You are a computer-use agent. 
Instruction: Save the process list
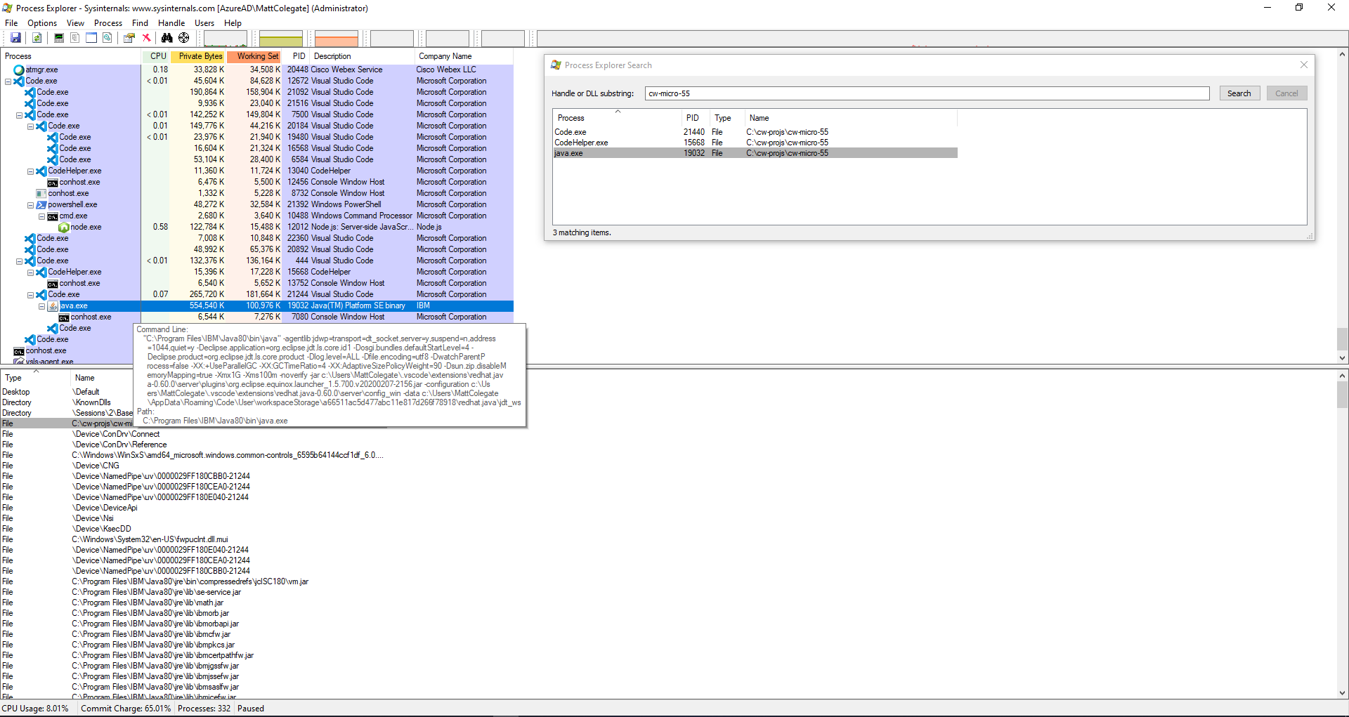[15, 38]
